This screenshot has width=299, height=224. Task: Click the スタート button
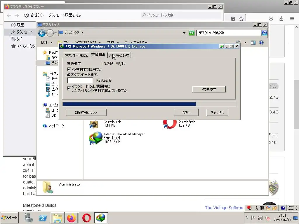10,218
